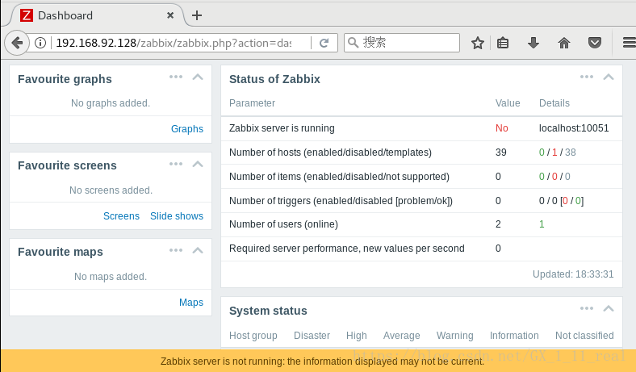Open the downloads arrow icon
Image resolution: width=636 pixels, height=372 pixels.
[533, 43]
